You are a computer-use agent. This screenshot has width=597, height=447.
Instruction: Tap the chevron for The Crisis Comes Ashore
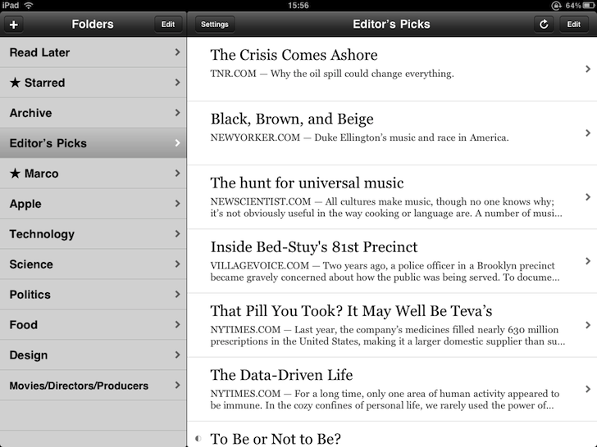[588, 69]
